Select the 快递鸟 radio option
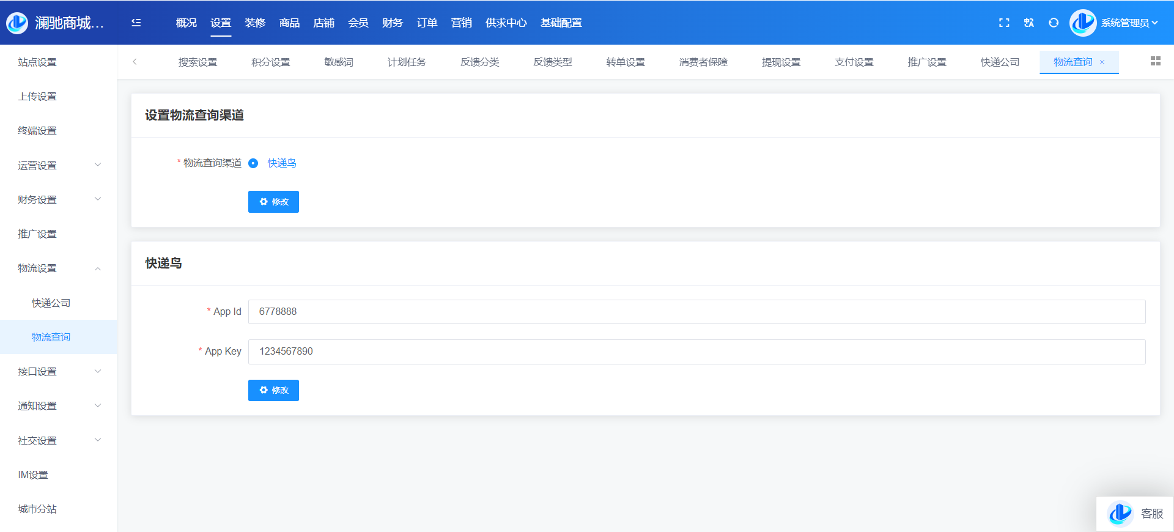 pos(253,163)
